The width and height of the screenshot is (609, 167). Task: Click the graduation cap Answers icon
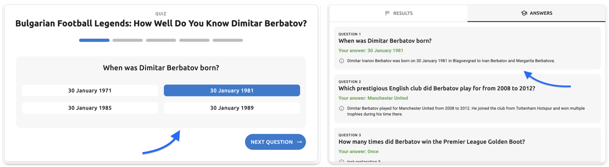524,13
